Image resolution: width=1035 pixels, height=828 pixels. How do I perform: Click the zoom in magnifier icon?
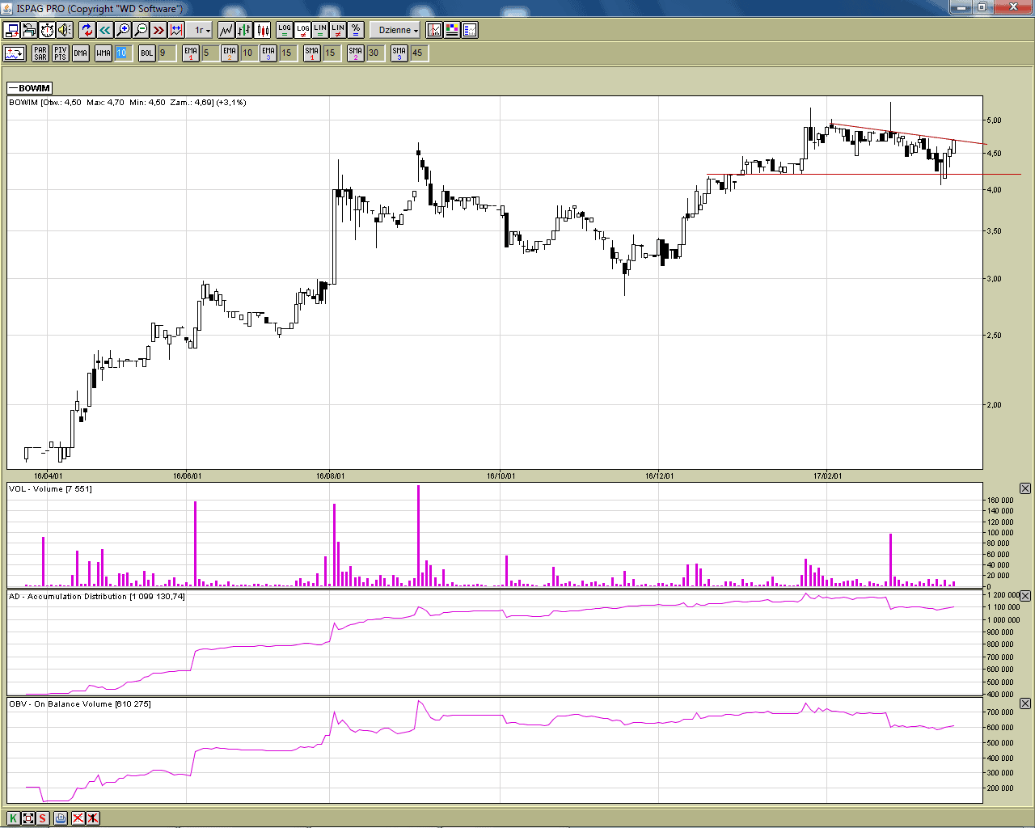(x=123, y=30)
